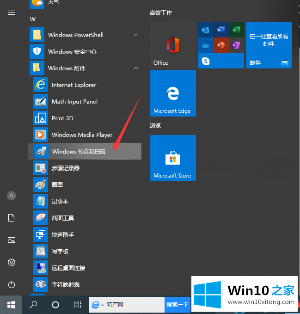Open 写字板 (WordPad)
300x314 pixels.
coord(85,251)
